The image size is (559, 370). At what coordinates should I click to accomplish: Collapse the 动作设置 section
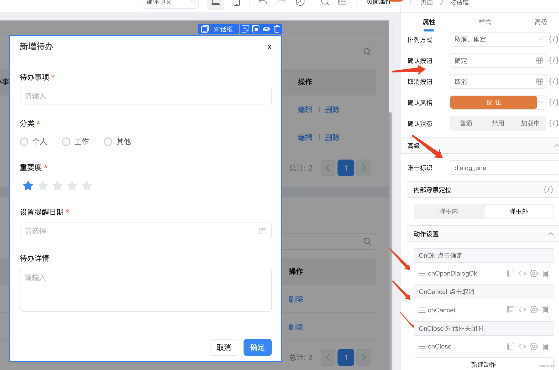click(x=550, y=234)
